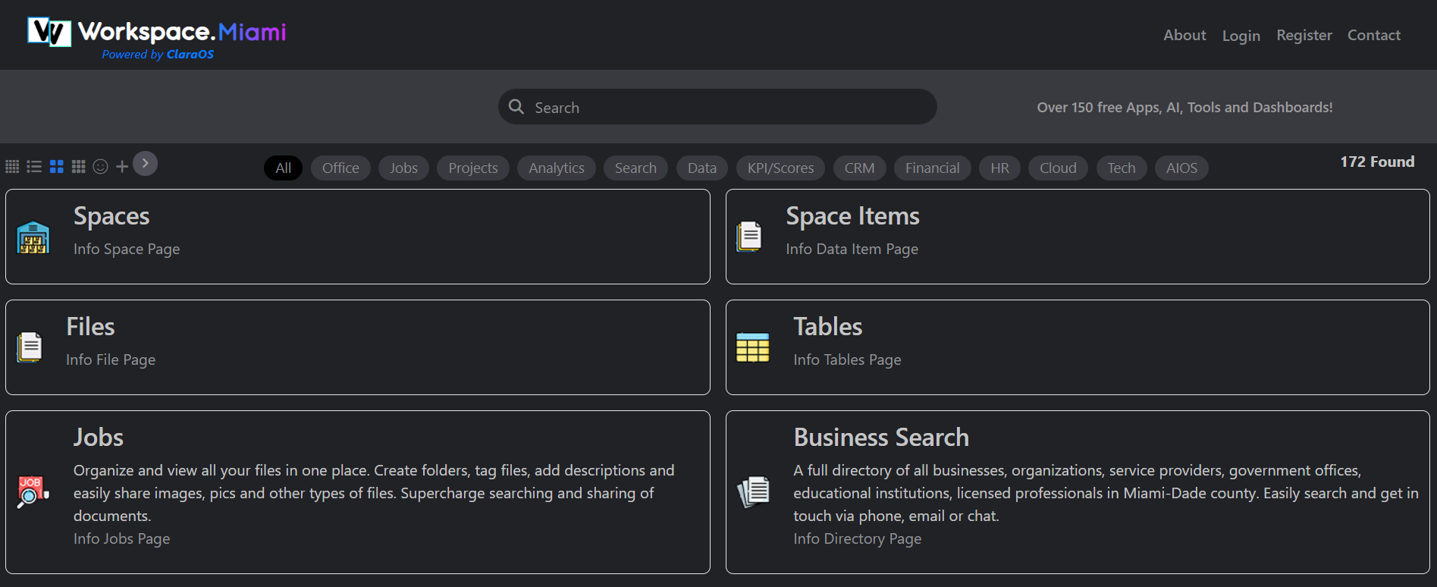Click 'Over 150 free Apps' banner text
This screenshot has height=587, width=1437.
click(x=1184, y=108)
